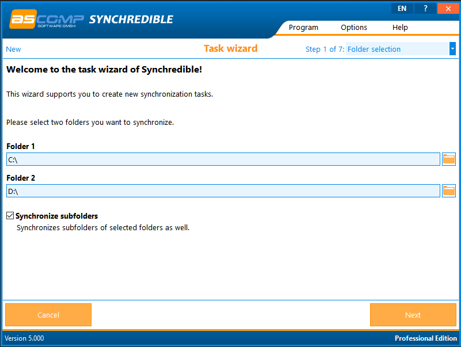Viewport: 461px width, 347px height.
Task: Click the Task wizard heading
Action: point(230,48)
